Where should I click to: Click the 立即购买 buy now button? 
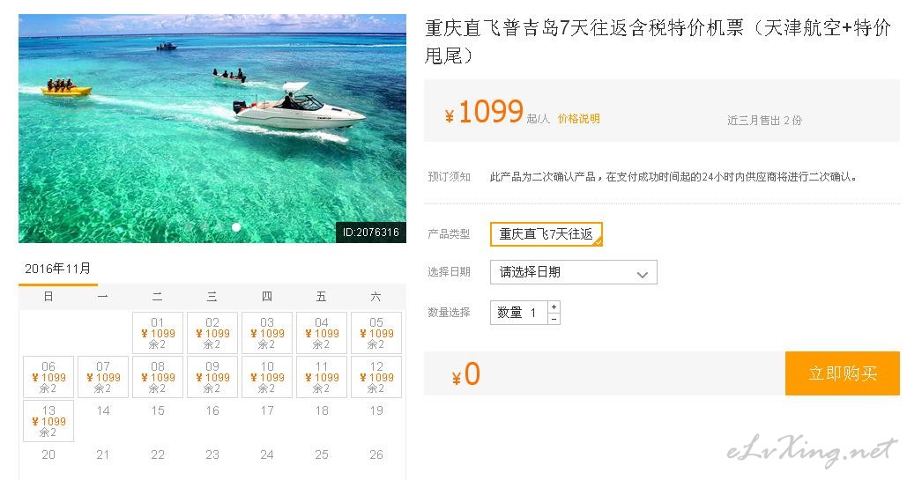843,373
